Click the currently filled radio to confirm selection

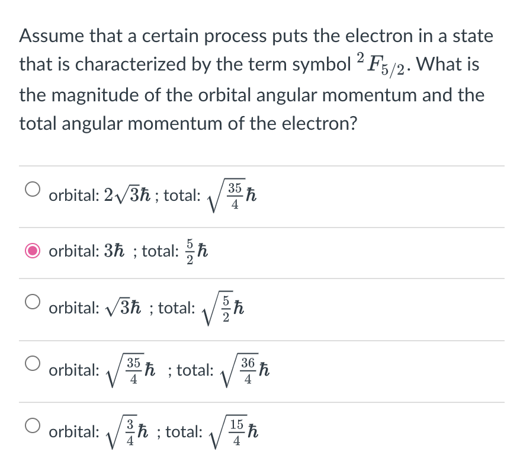[33, 249]
